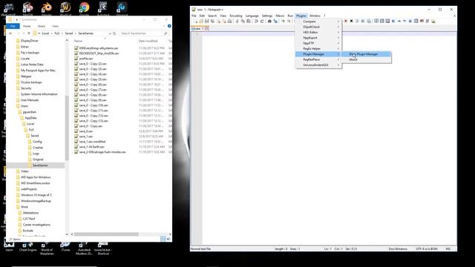Click 'Saved' in the address breadcrumb

point(69,33)
